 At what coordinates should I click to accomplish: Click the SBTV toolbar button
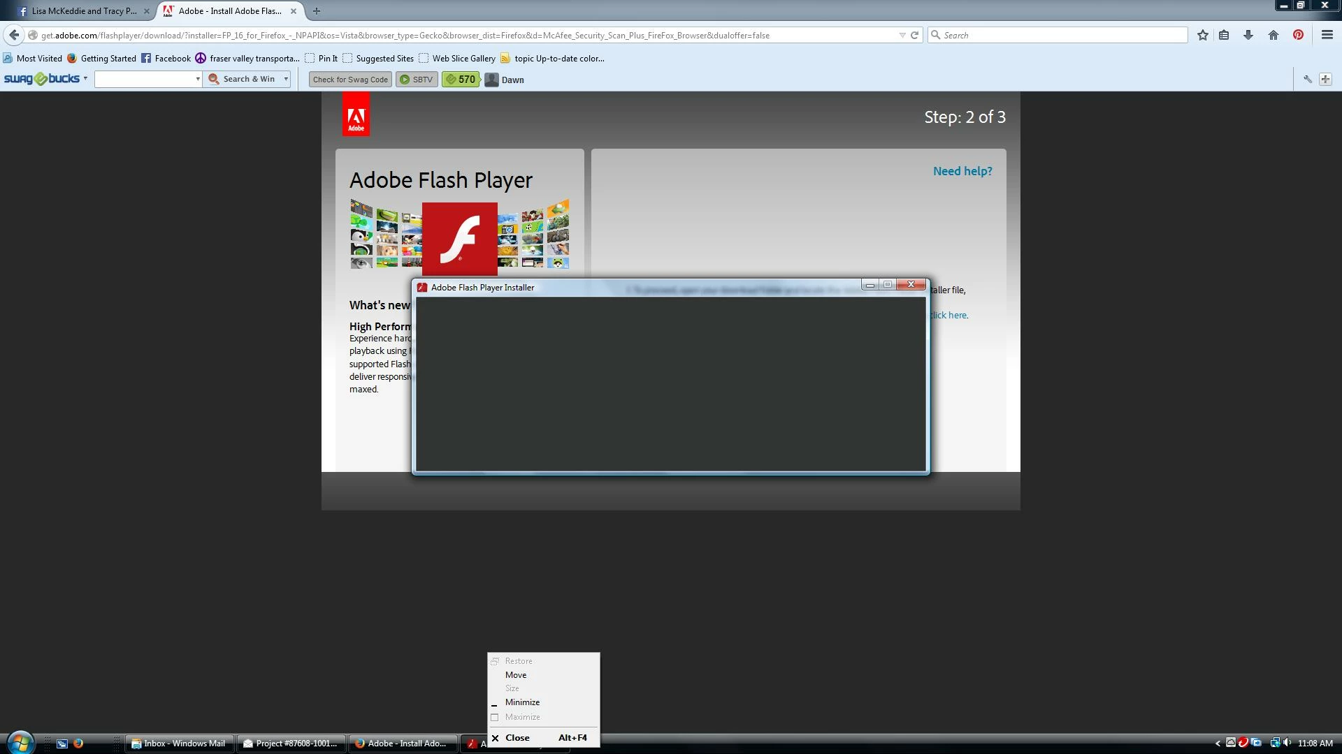point(417,80)
